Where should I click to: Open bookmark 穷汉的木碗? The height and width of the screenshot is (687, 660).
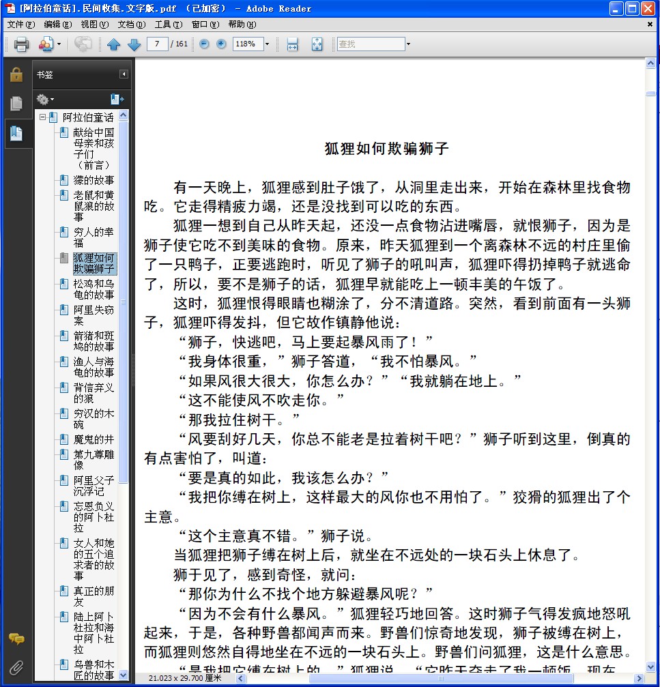pyautogui.click(x=94, y=419)
